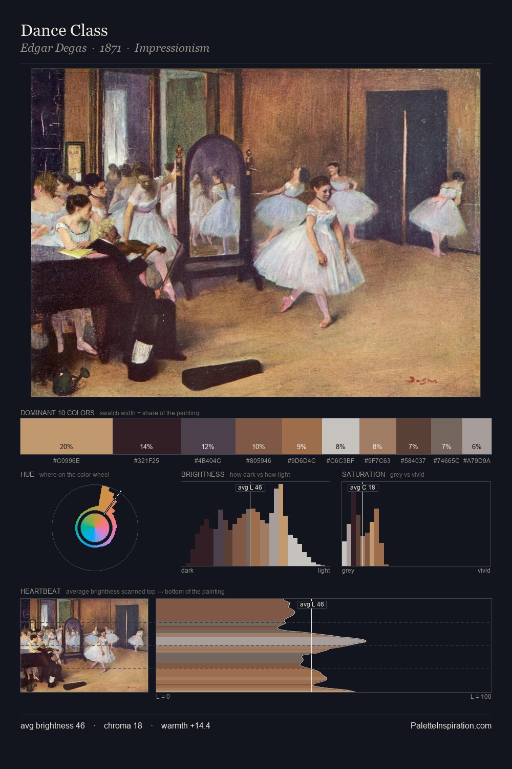Click the 'vivid' saturation axis label
The image size is (512, 769).
484,571
